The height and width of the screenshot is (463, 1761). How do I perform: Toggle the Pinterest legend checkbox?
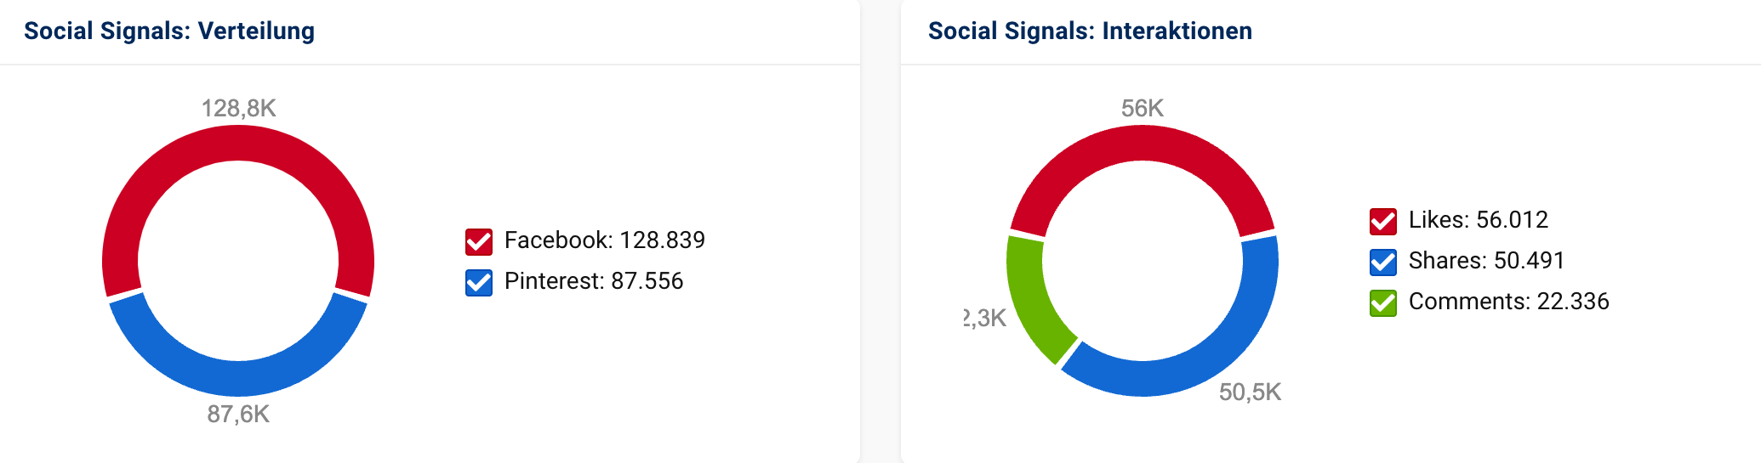pyautogui.click(x=479, y=282)
